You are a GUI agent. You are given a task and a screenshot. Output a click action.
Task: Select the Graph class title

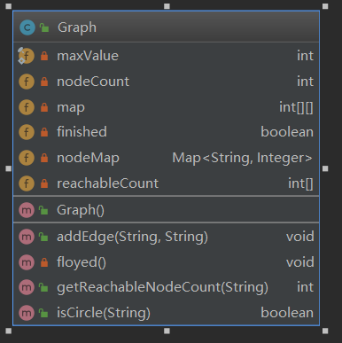coord(77,27)
